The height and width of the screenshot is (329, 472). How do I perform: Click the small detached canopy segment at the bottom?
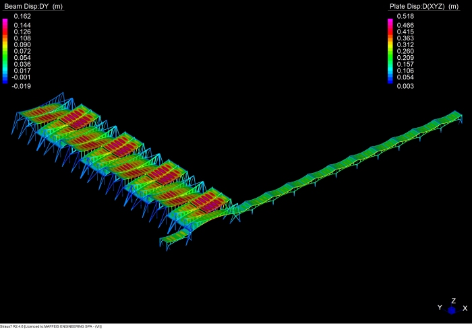tap(175, 237)
